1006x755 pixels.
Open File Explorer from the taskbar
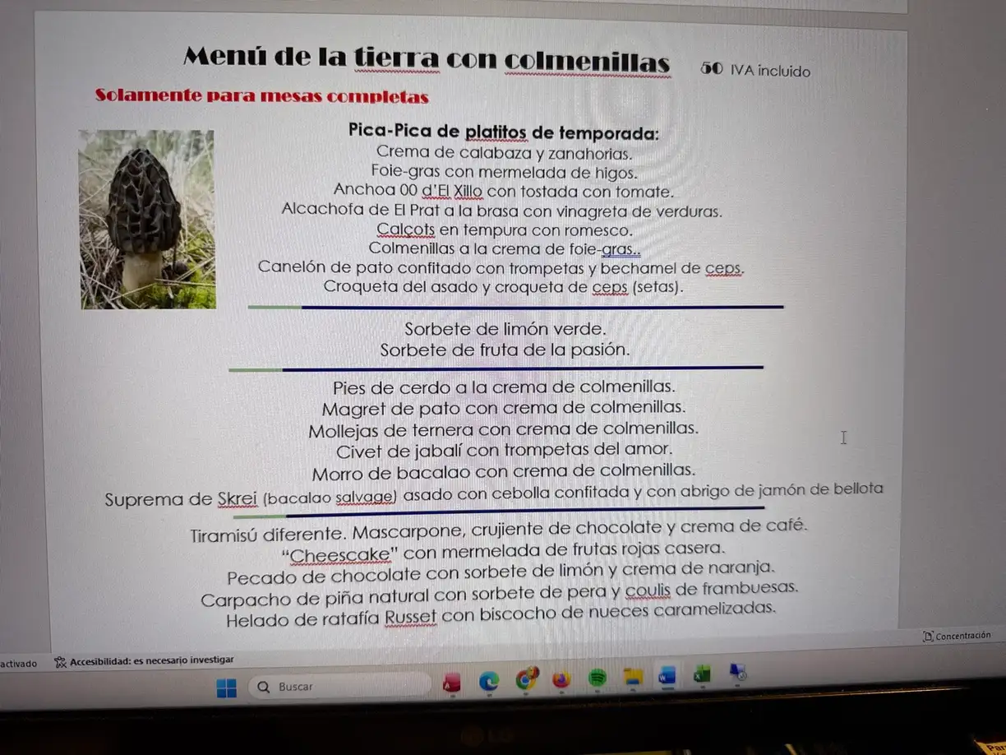tap(633, 677)
